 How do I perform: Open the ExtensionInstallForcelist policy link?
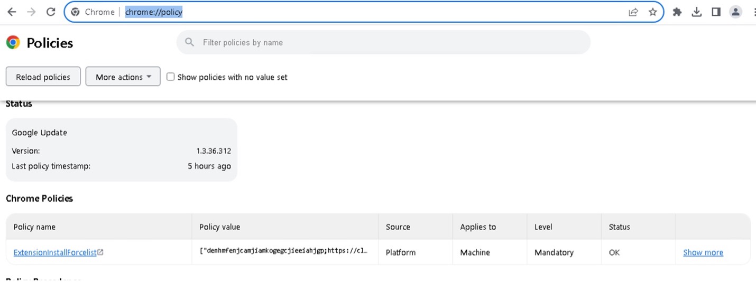[55, 252]
